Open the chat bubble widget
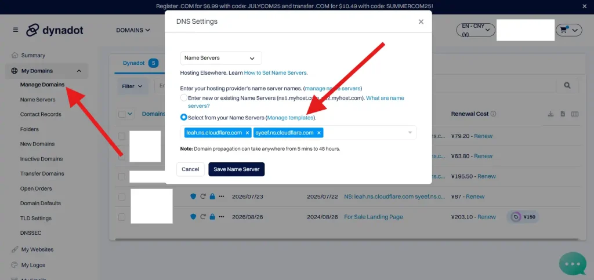This screenshot has width=594, height=280. click(x=573, y=263)
